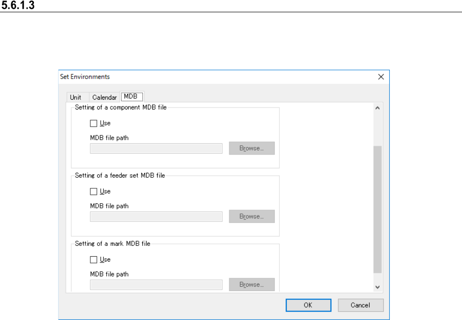Screen dimensions: 462x320
Task: Enable Use for component MDB file
Action: pyautogui.click(x=94, y=124)
